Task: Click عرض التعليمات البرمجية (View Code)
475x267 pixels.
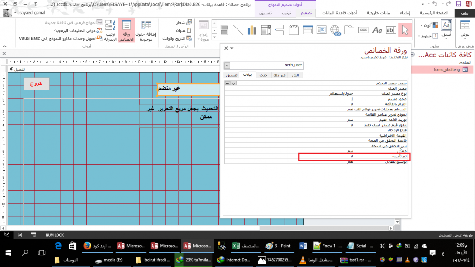Action: 78,30
